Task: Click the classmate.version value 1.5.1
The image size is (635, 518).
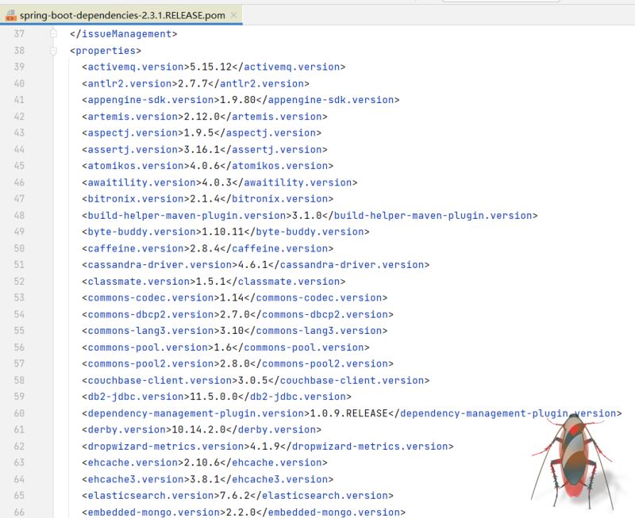Action: 210,282
